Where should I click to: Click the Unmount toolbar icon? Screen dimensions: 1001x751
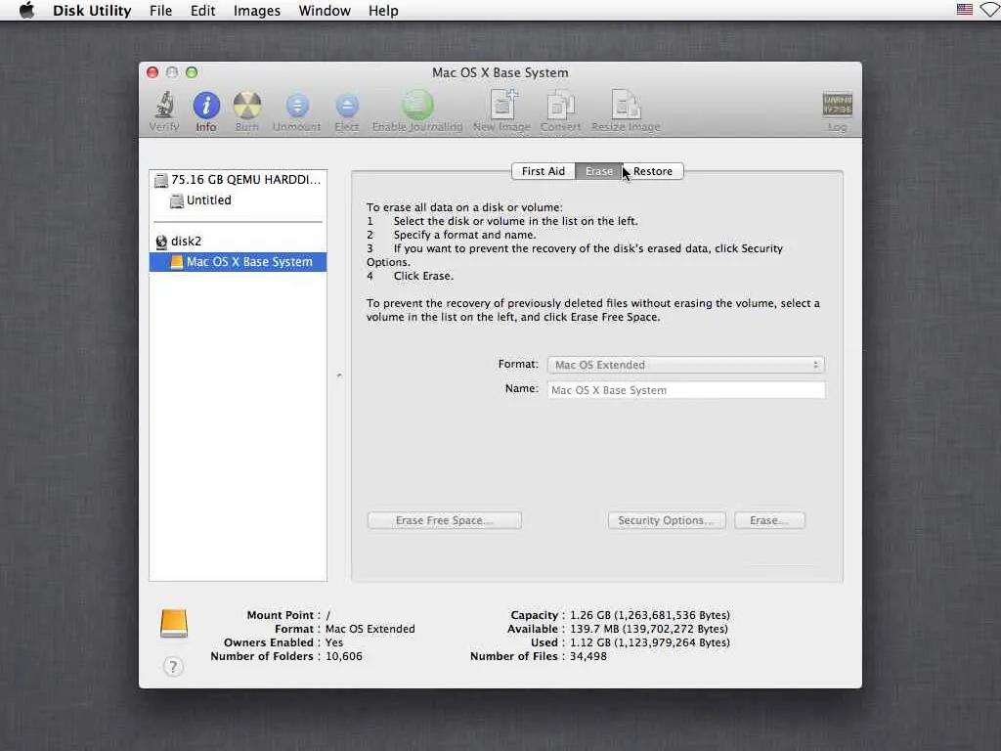pos(297,110)
